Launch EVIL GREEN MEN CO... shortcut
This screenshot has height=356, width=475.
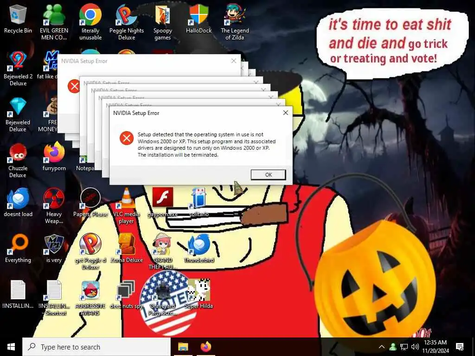(54, 23)
